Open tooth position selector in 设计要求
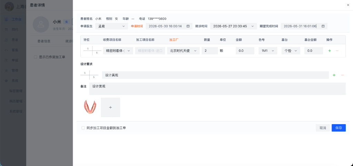Image resolution: width=353 pixels, height=166 pixels. coord(89,75)
